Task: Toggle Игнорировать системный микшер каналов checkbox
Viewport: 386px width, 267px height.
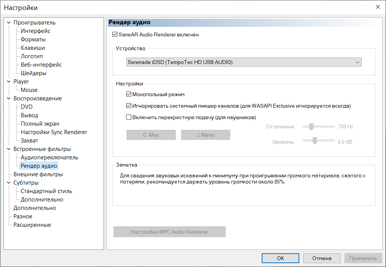Action: tap(129, 106)
